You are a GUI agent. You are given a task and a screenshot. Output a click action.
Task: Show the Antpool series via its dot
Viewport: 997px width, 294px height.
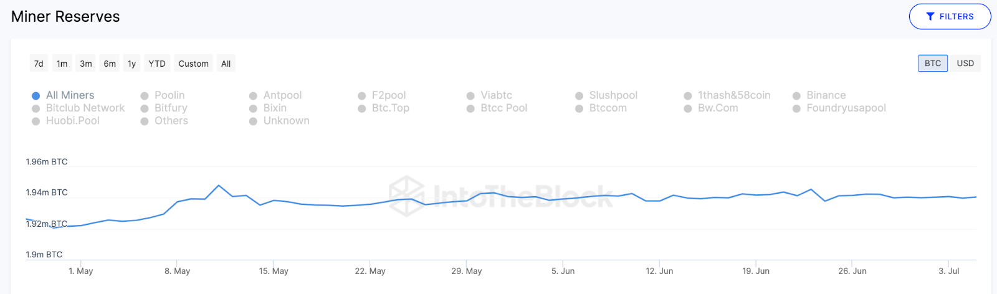254,96
